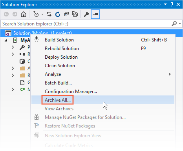Open the Window Position dropdown in title bar
The width and height of the screenshot is (183, 151).
pyautogui.click(x=165, y=4)
